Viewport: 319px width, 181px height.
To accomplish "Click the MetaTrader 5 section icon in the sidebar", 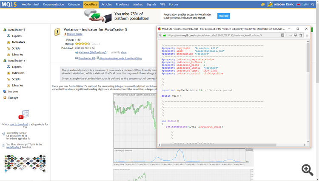I will pyautogui.click(x=5, y=30).
